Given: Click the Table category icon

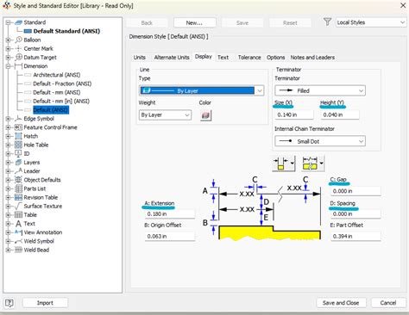Looking at the screenshot, I should pos(19,214).
